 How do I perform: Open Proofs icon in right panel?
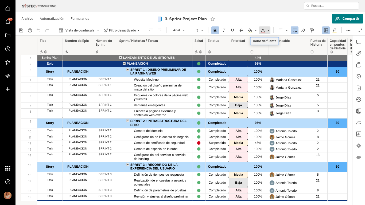[359, 65]
